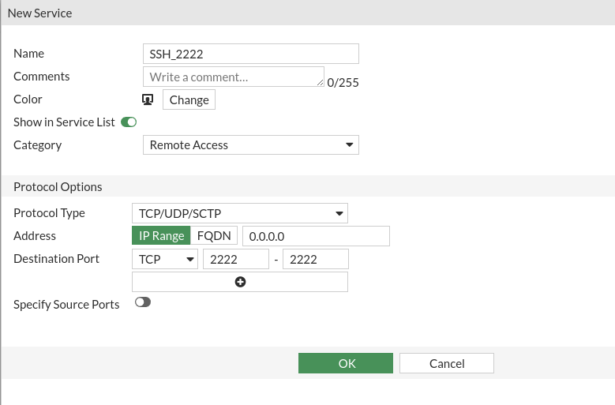
Task: Focus the Comments text area
Action: coord(234,77)
